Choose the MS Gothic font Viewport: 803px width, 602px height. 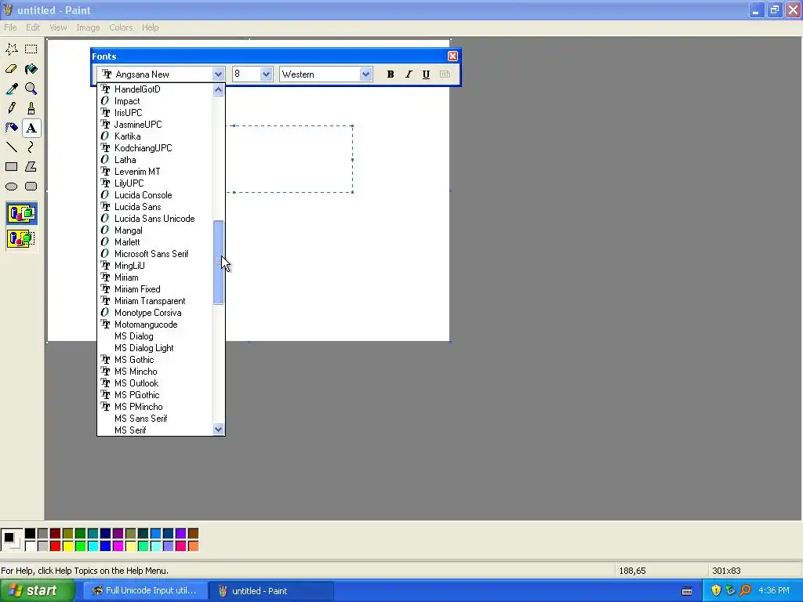point(154,360)
